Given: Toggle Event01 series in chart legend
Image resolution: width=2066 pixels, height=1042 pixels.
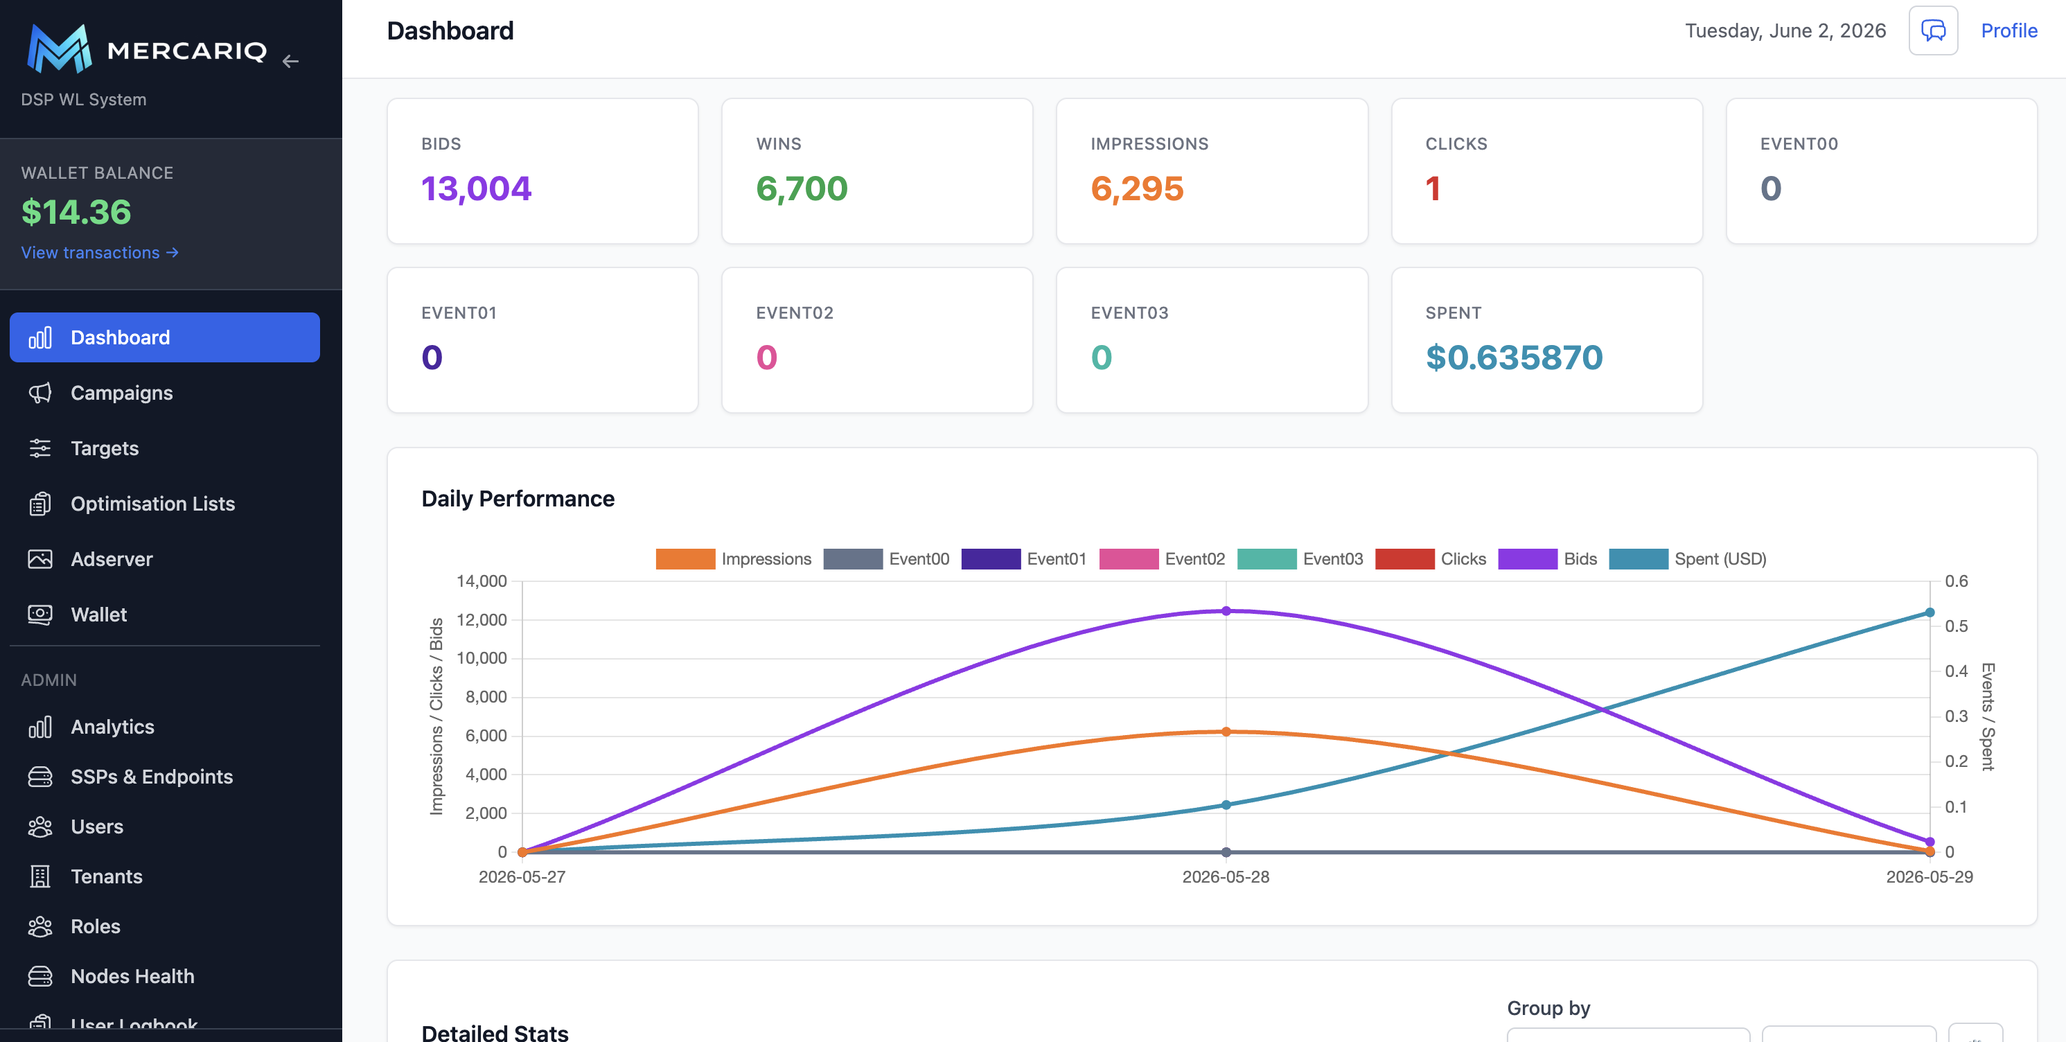Looking at the screenshot, I should (1024, 559).
